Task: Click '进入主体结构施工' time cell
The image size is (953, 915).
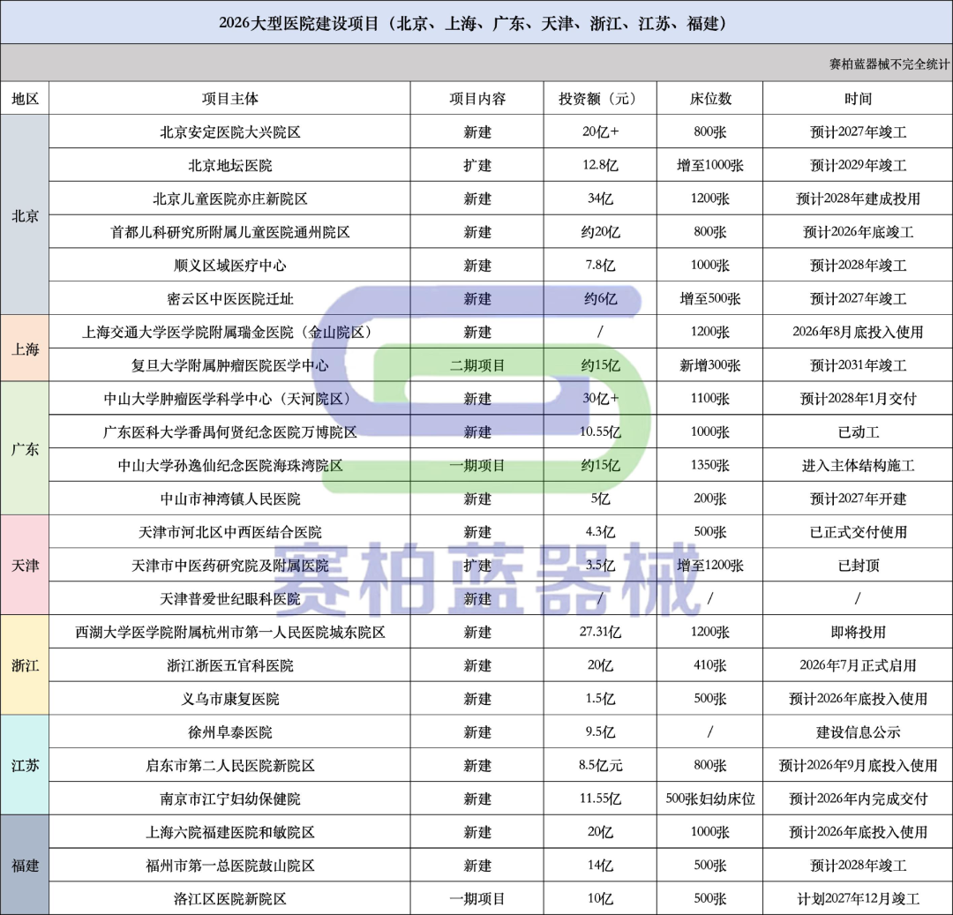Action: (x=858, y=465)
